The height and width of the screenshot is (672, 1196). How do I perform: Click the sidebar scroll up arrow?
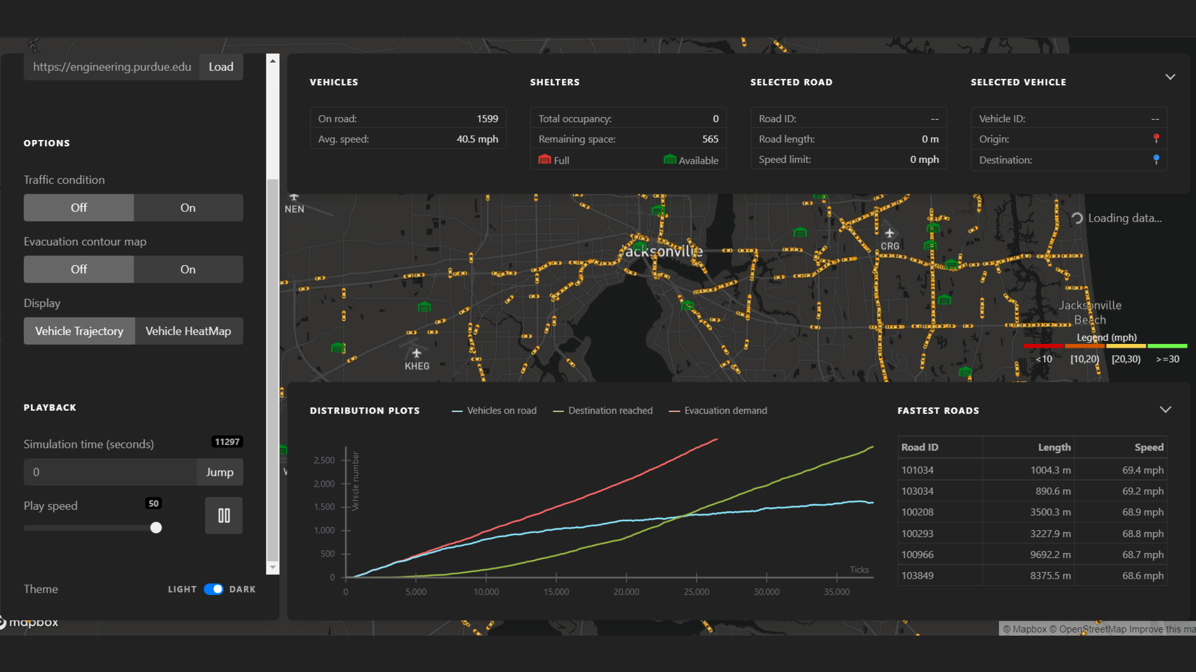(x=273, y=61)
